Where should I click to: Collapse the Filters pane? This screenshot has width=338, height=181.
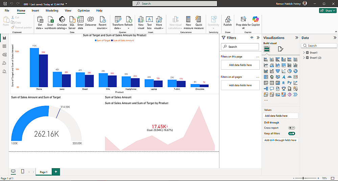(x=258, y=38)
